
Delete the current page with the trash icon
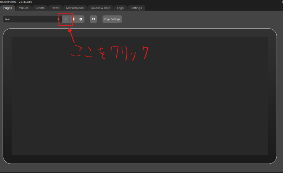pos(74,19)
